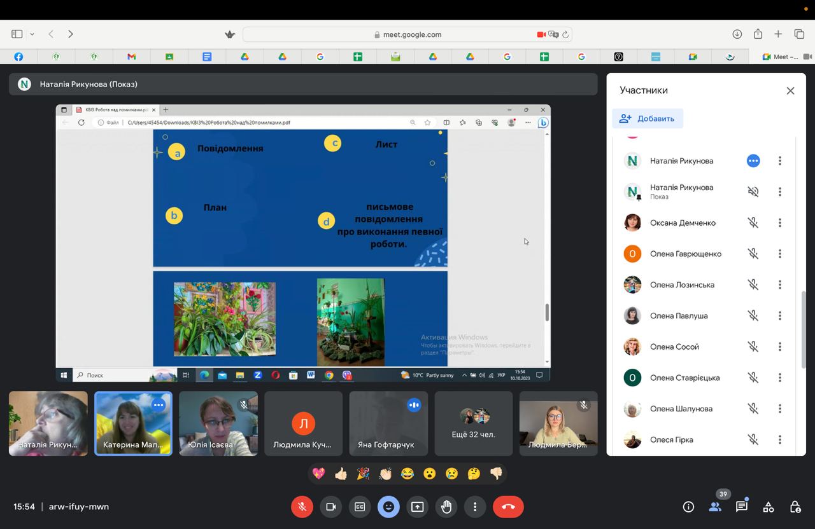Open more options in call controls

point(475,507)
